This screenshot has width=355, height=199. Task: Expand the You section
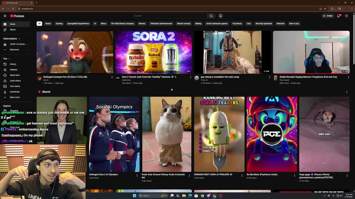[x=6, y=59]
